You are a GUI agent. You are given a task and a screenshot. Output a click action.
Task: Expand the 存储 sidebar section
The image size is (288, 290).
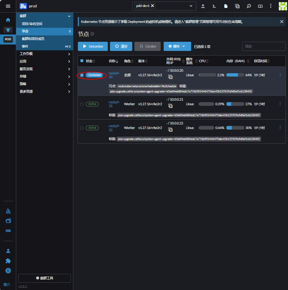(69, 77)
